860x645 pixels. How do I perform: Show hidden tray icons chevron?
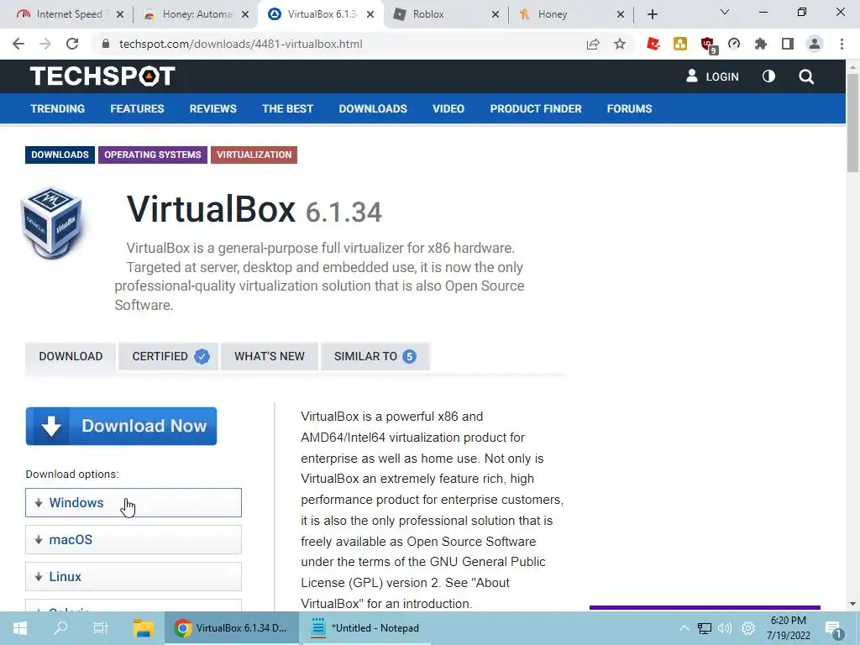click(x=684, y=628)
